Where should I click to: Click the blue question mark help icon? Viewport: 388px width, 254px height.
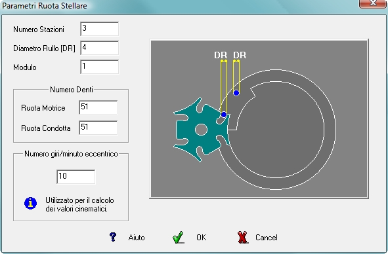113,237
